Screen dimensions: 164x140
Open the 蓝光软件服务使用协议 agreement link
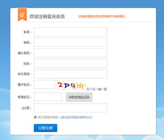(76, 117)
